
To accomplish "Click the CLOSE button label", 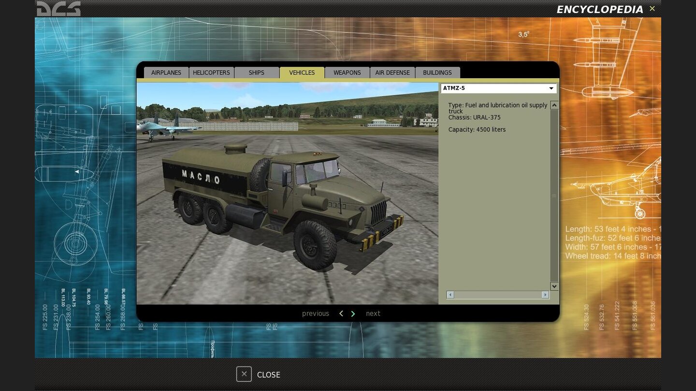I will click(269, 375).
